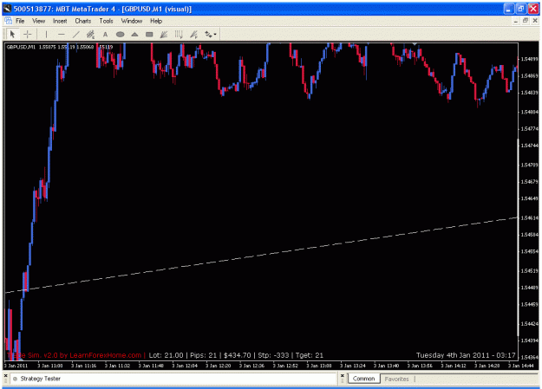The height and width of the screenshot is (389, 542).
Task: Click the toolbar drag grip handle
Action: click(x=5, y=34)
